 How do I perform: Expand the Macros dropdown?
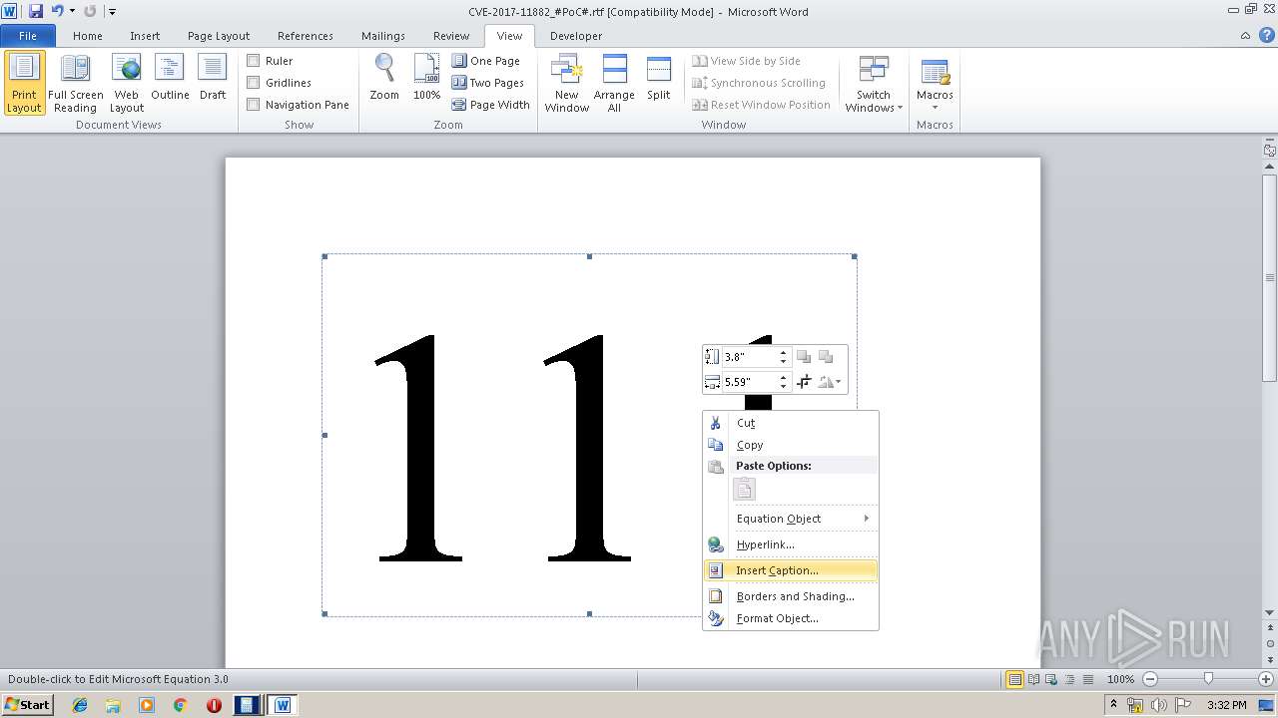click(935, 84)
